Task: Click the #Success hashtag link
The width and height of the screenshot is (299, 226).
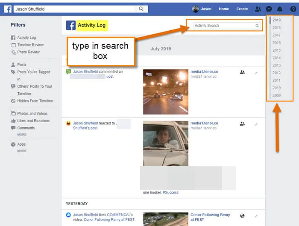Action: (170, 192)
